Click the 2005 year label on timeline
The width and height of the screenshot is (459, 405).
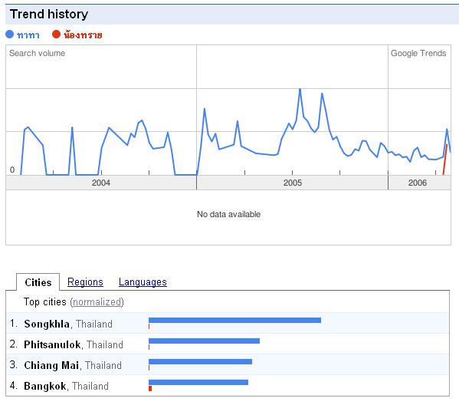293,183
